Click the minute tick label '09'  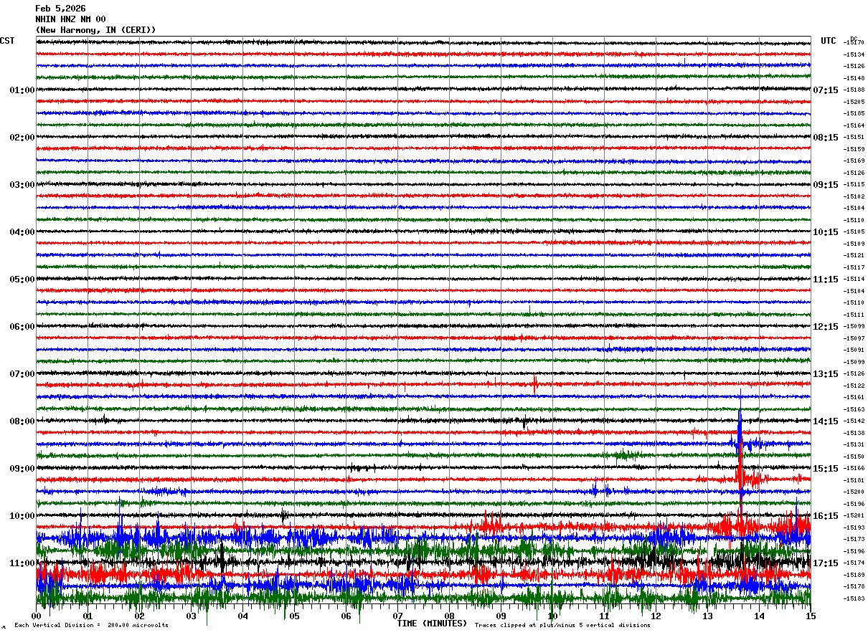click(x=501, y=616)
